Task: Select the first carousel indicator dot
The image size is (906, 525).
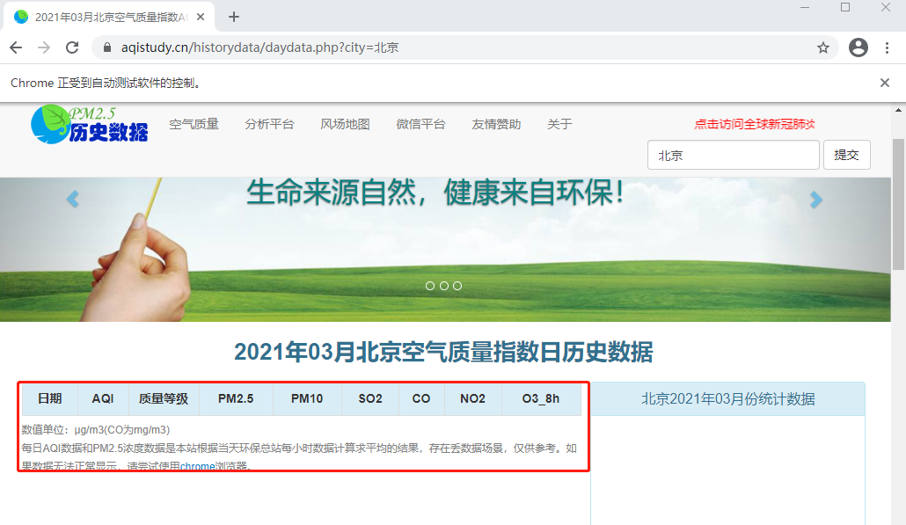Action: 430,285
